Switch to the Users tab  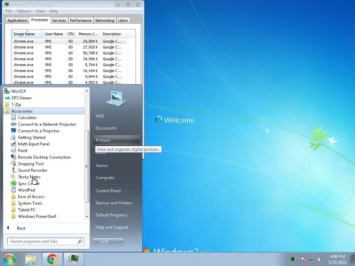click(x=123, y=20)
